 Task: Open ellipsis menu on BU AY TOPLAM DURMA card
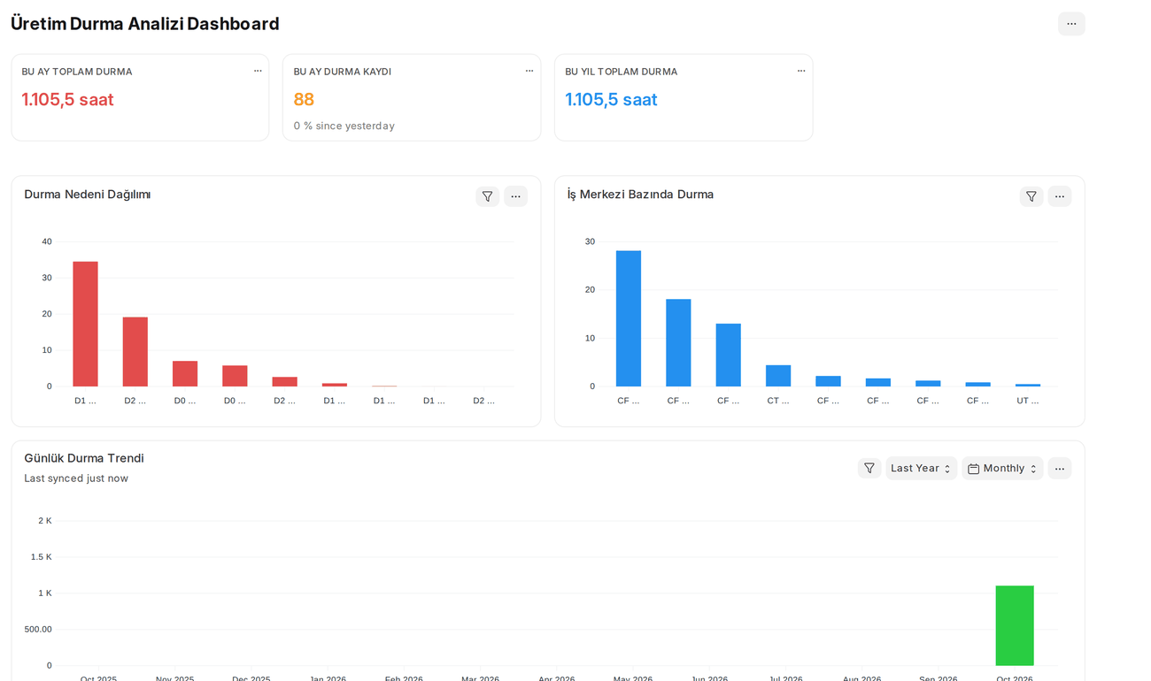pyautogui.click(x=258, y=71)
